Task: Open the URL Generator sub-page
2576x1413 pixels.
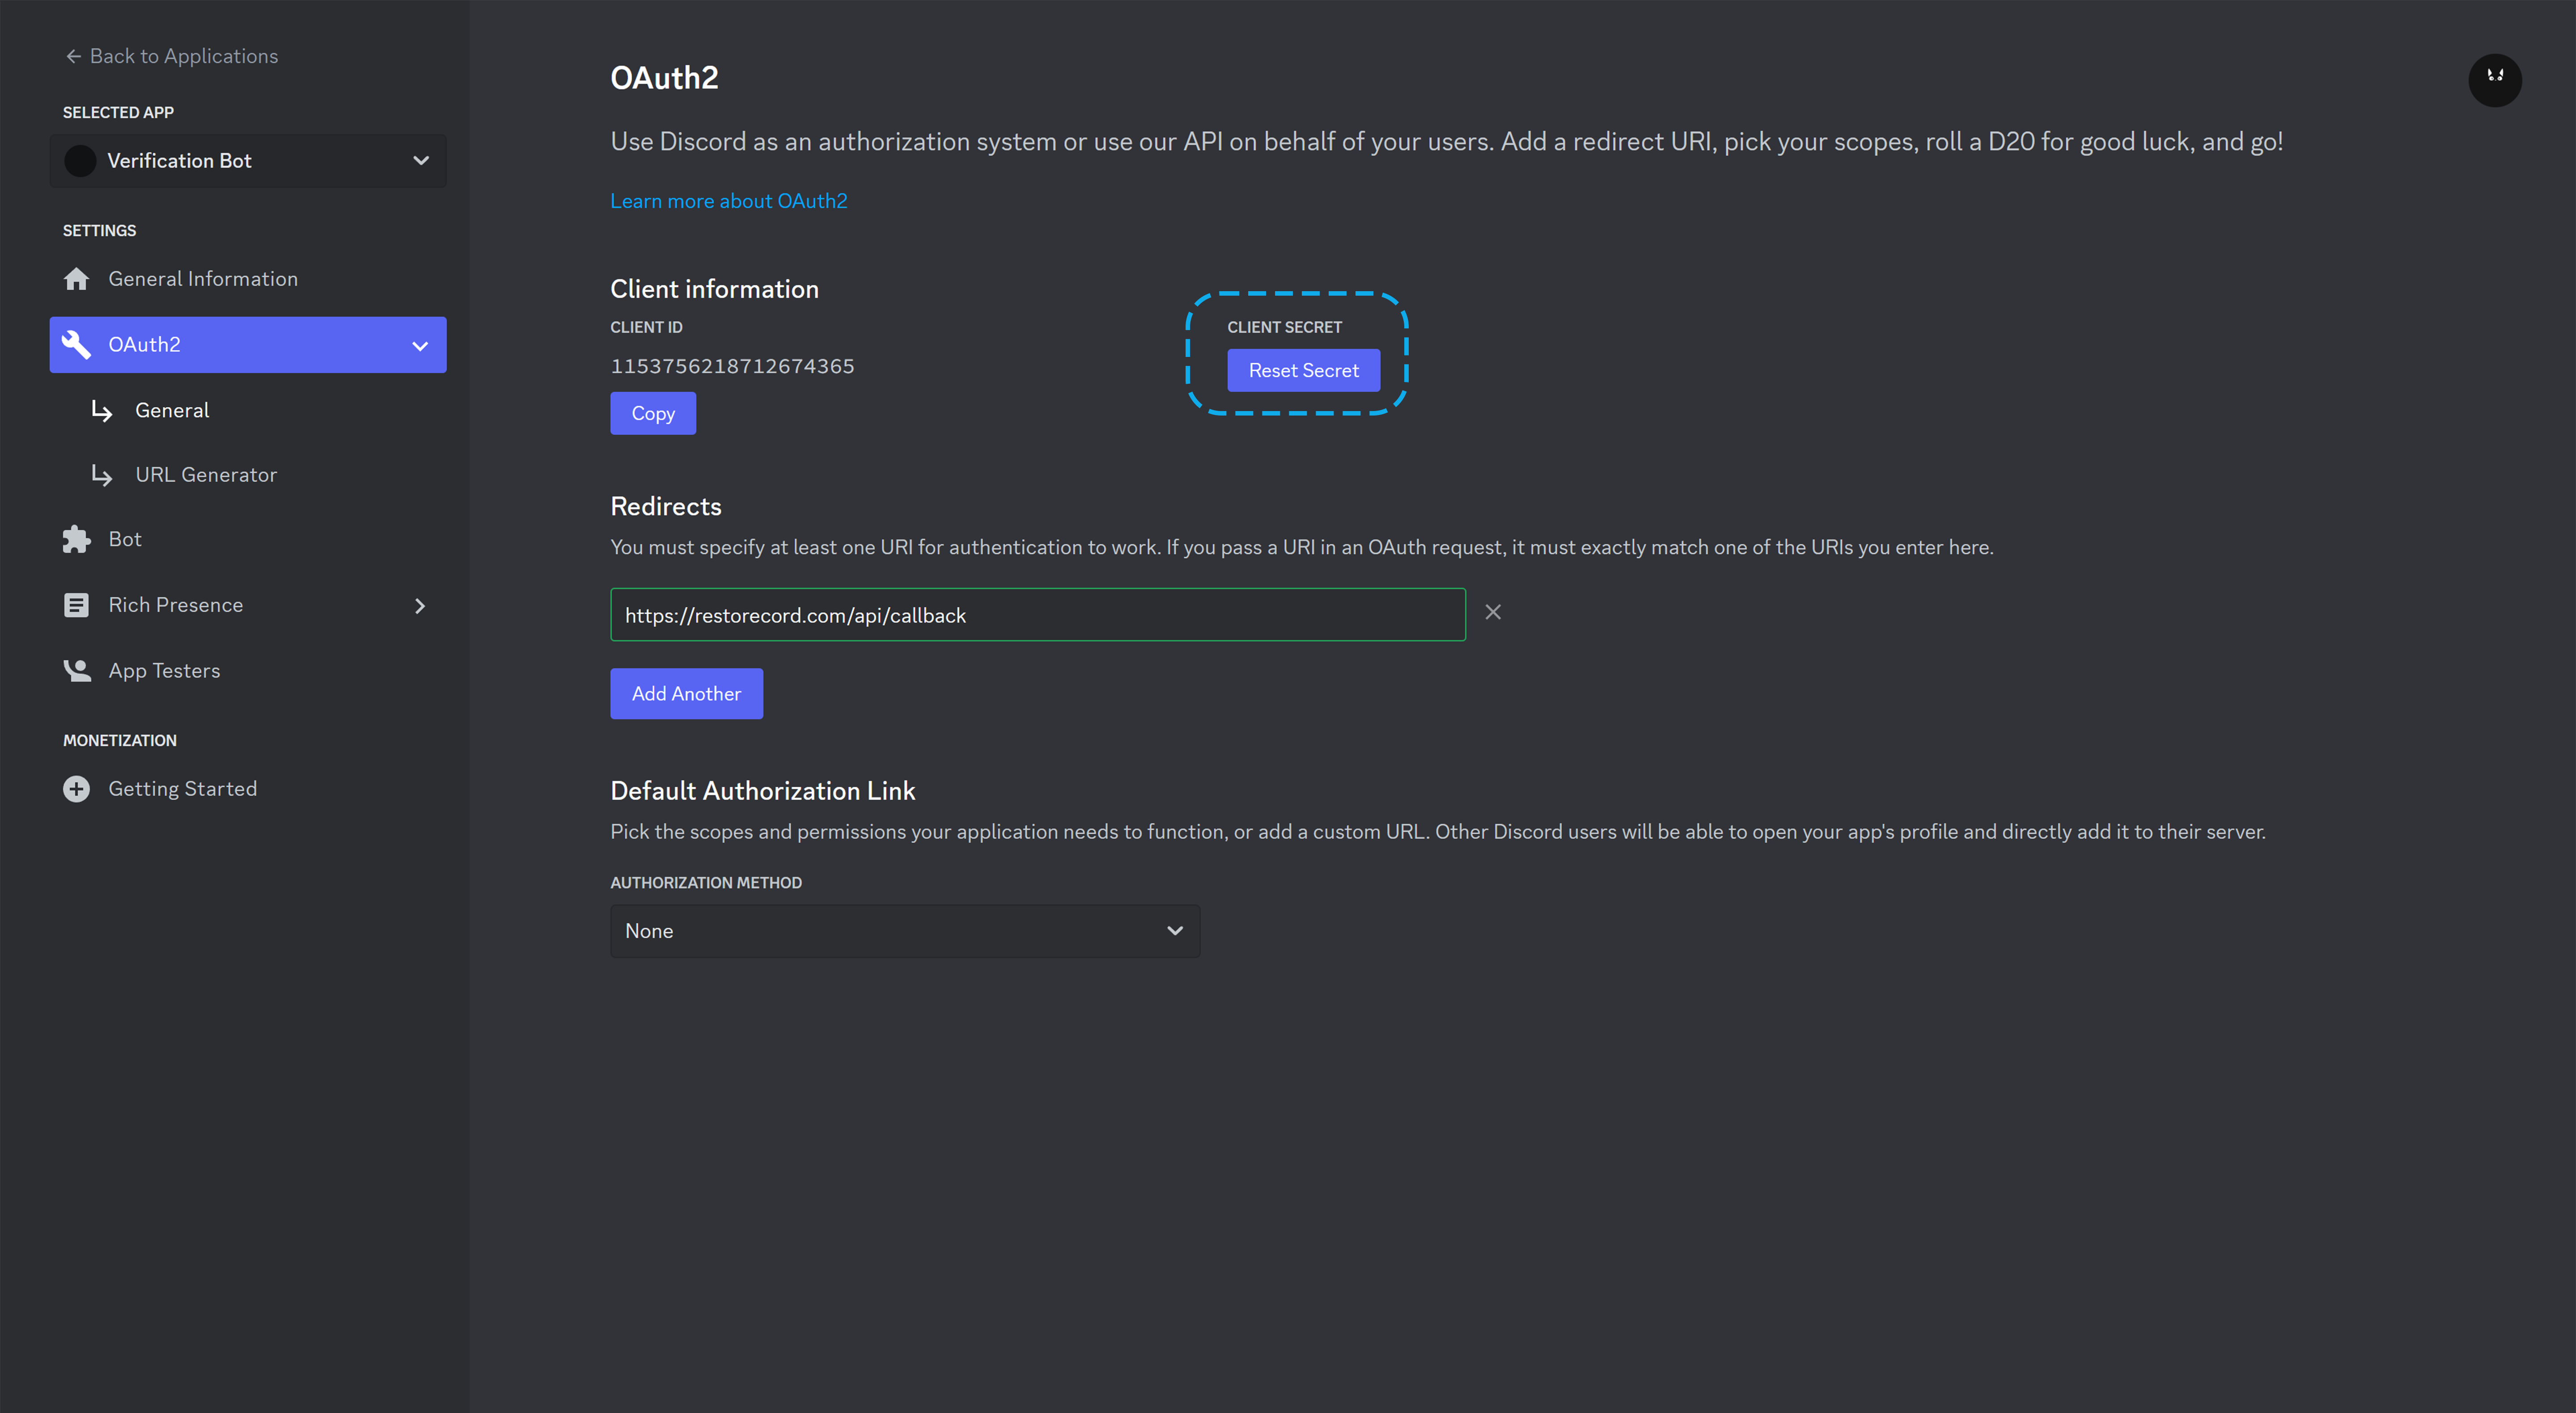Action: click(x=206, y=475)
